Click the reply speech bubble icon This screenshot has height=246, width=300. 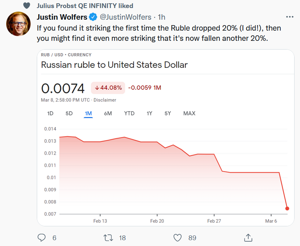[x=42, y=238]
